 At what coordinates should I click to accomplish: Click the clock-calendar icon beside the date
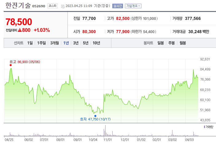(63, 6)
